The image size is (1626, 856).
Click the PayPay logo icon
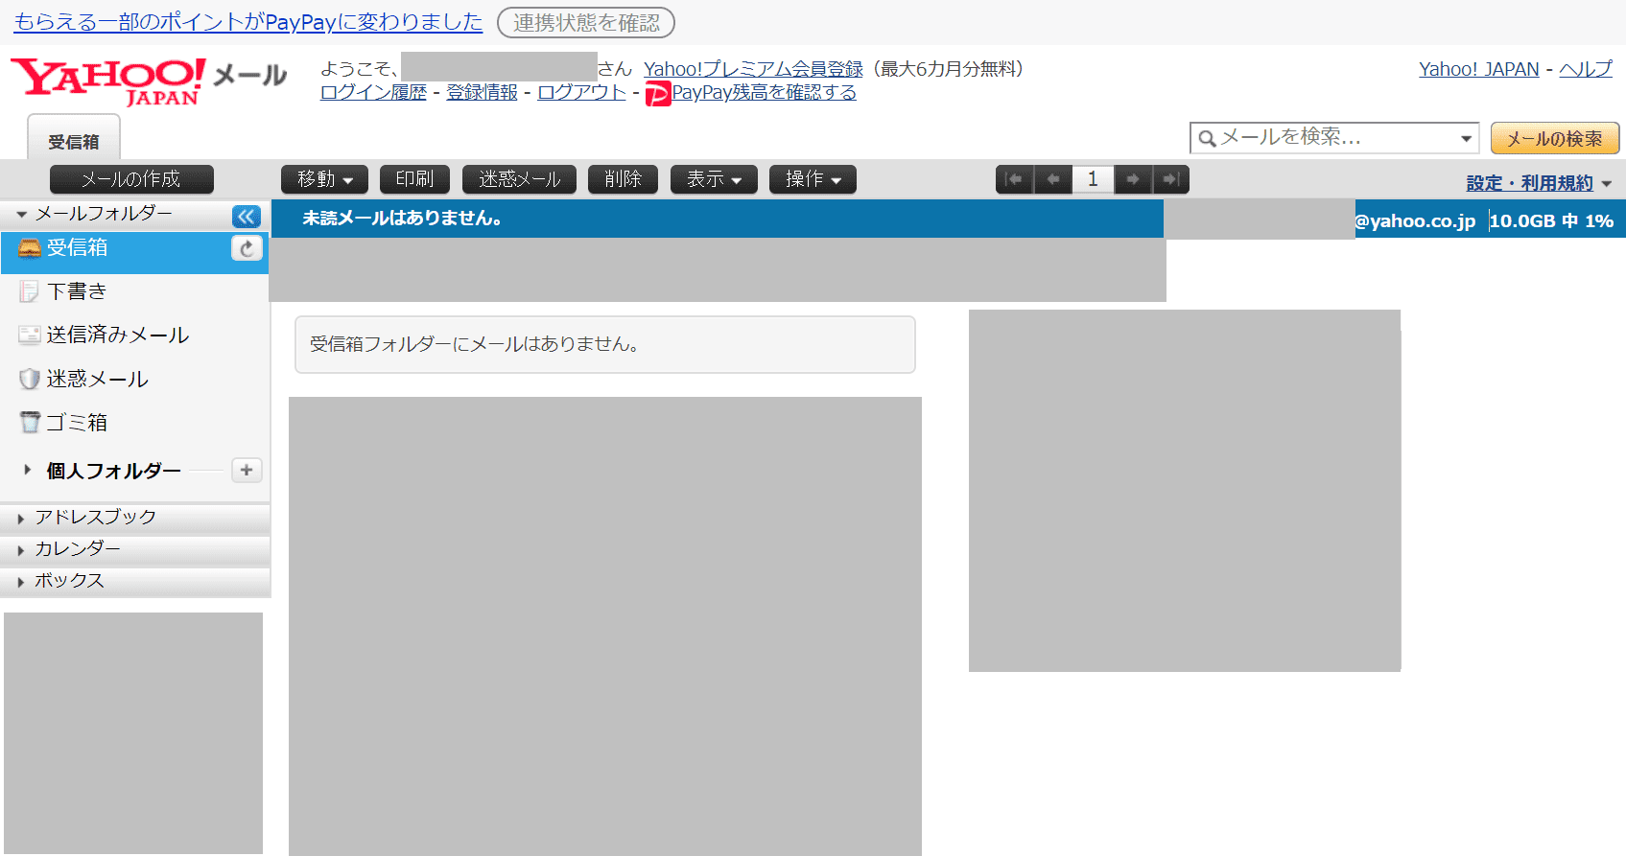658,94
